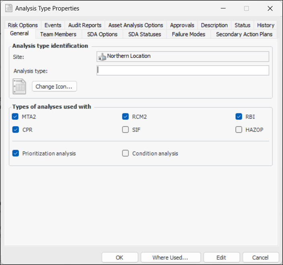Open the Secondary Action Plans tab

click(244, 34)
